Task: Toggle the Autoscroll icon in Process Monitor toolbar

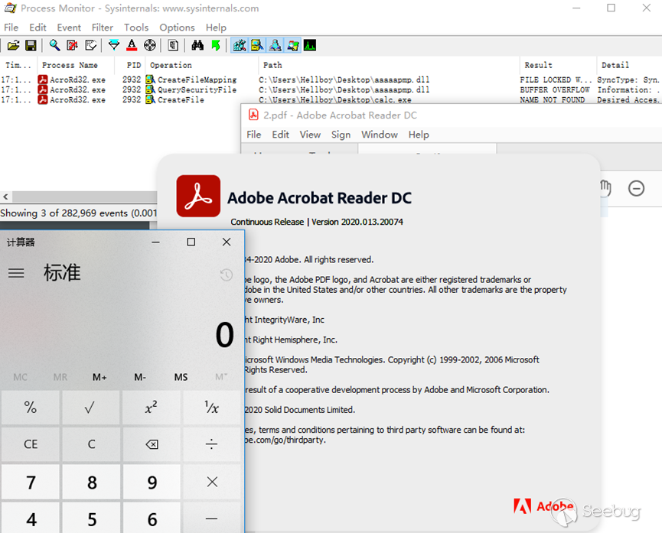Action: (x=72, y=45)
